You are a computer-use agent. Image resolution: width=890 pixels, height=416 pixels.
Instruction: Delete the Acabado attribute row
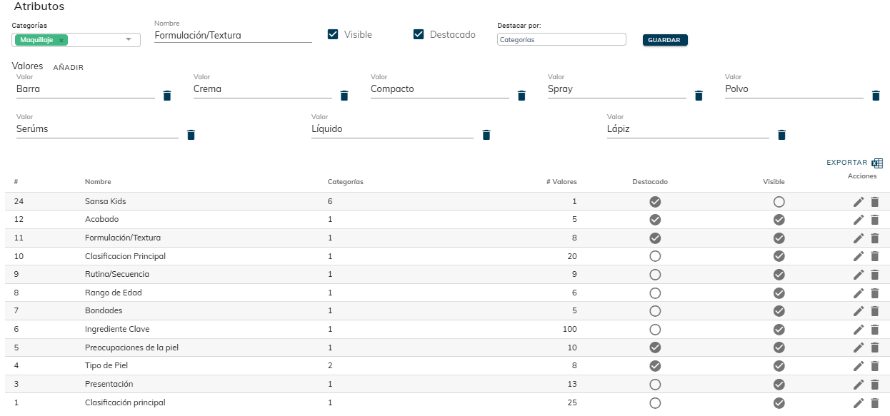tap(874, 220)
